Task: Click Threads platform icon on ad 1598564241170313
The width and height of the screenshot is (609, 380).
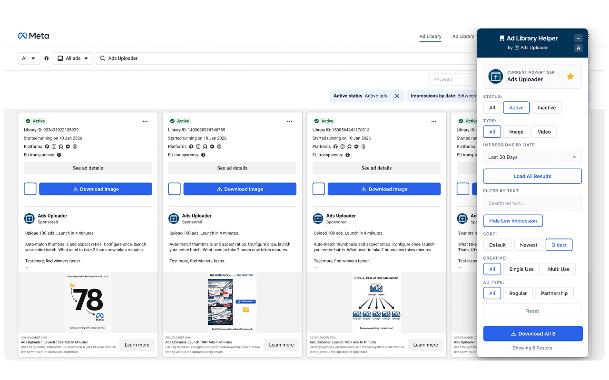Action: 363,147
